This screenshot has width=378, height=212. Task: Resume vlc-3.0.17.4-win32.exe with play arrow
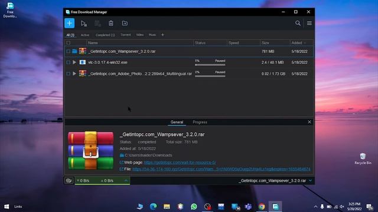click(74, 62)
